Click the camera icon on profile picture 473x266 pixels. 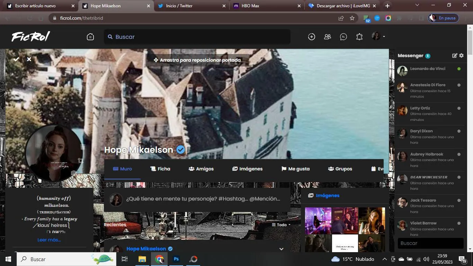73,172
